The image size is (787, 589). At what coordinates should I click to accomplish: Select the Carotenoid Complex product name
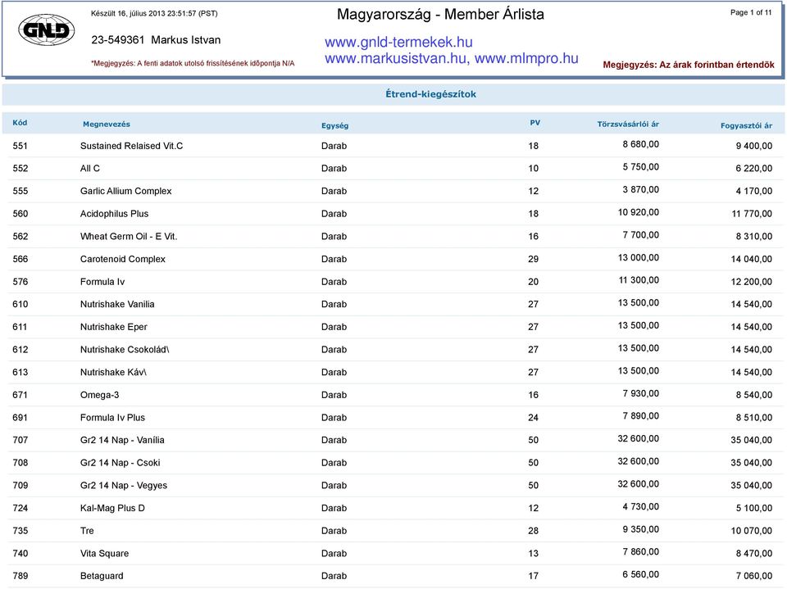[x=123, y=259]
